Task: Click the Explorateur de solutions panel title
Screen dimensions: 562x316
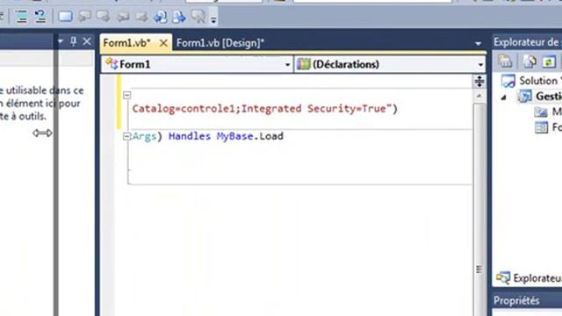Action: tap(527, 42)
